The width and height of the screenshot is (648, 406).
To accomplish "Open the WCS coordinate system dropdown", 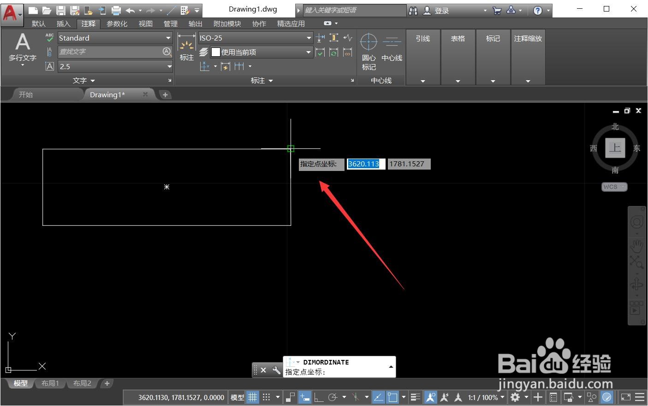I will point(614,187).
